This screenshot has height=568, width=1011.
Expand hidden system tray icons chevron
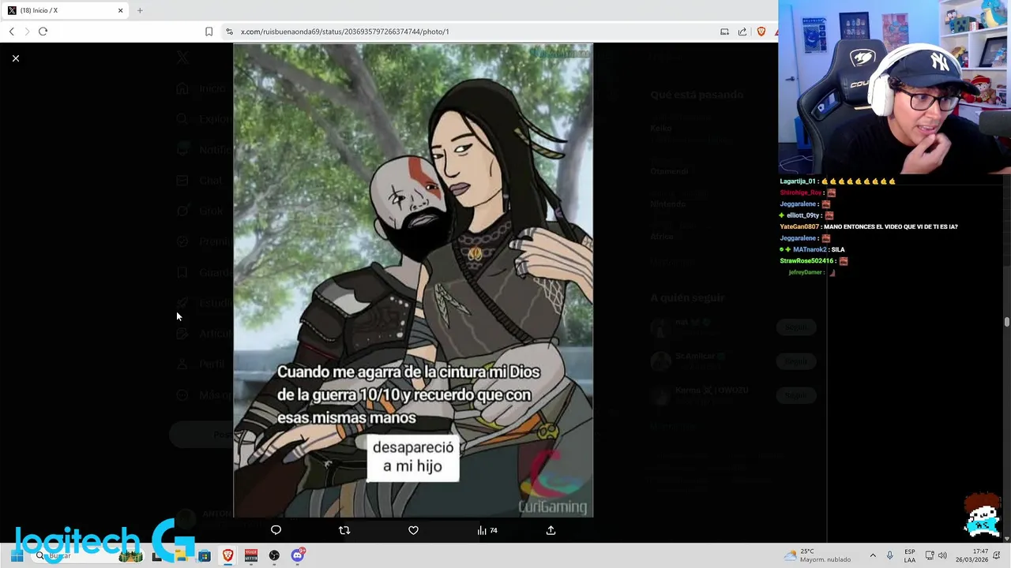(x=873, y=555)
